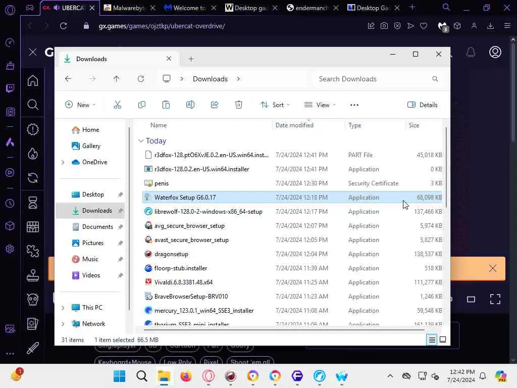Open Opera GX sidebar settings gear
Viewport: 517px width, 388px height.
coord(10,249)
